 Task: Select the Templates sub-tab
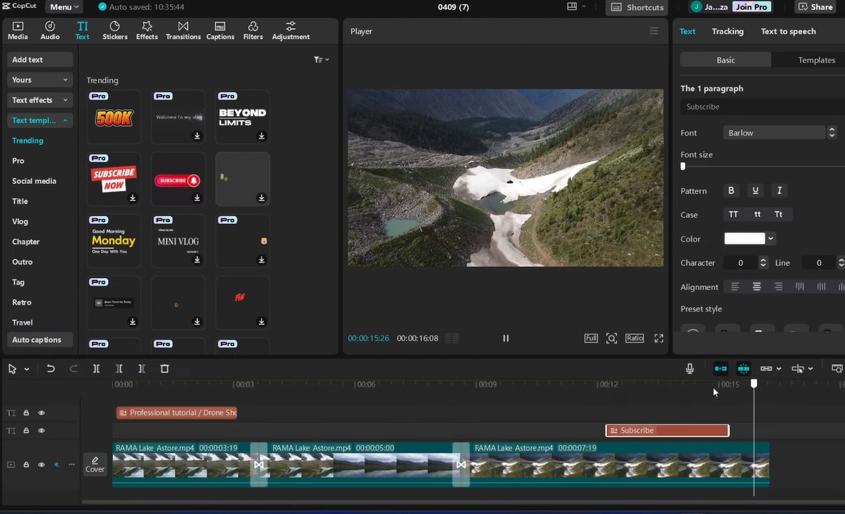tap(816, 60)
